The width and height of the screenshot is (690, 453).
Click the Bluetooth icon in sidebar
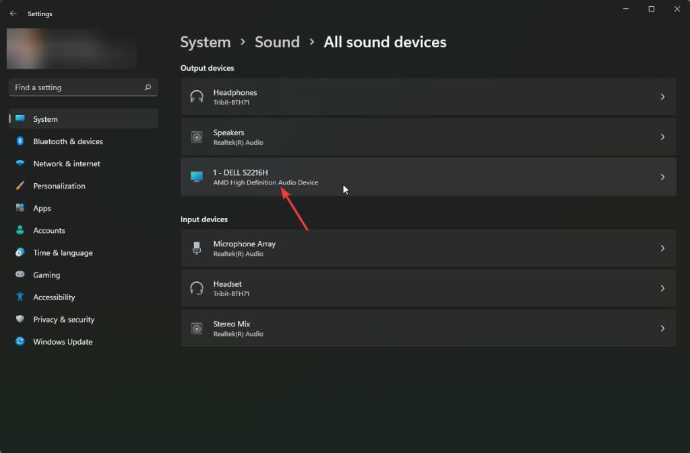(20, 141)
